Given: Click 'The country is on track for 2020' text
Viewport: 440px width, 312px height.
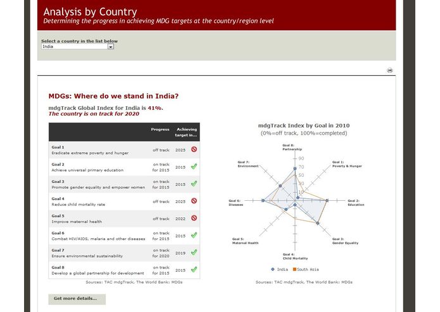Looking at the screenshot, I should click(94, 114).
